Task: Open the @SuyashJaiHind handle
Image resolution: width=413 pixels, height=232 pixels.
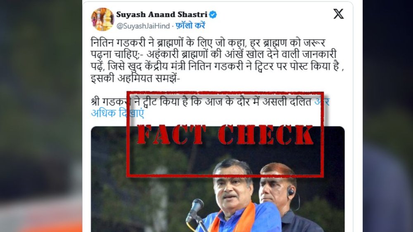Action: (143, 26)
